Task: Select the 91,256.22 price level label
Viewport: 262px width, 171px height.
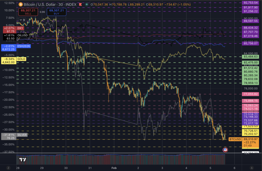Action: (250, 11)
